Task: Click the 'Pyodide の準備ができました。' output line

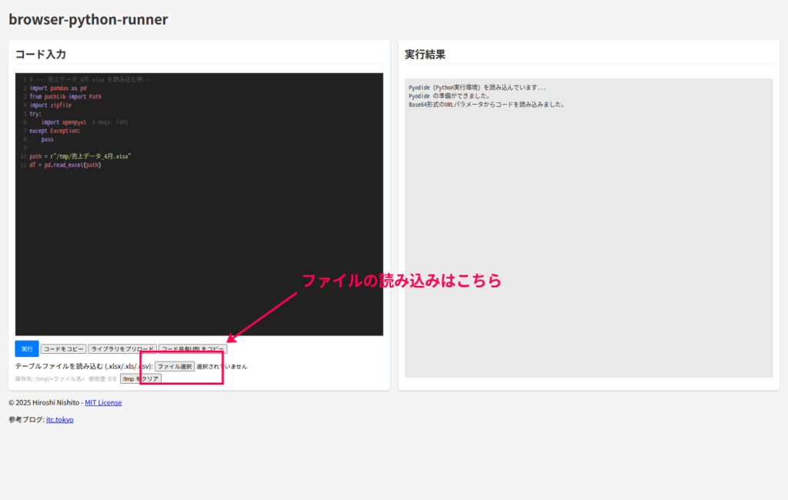Action: [449, 96]
